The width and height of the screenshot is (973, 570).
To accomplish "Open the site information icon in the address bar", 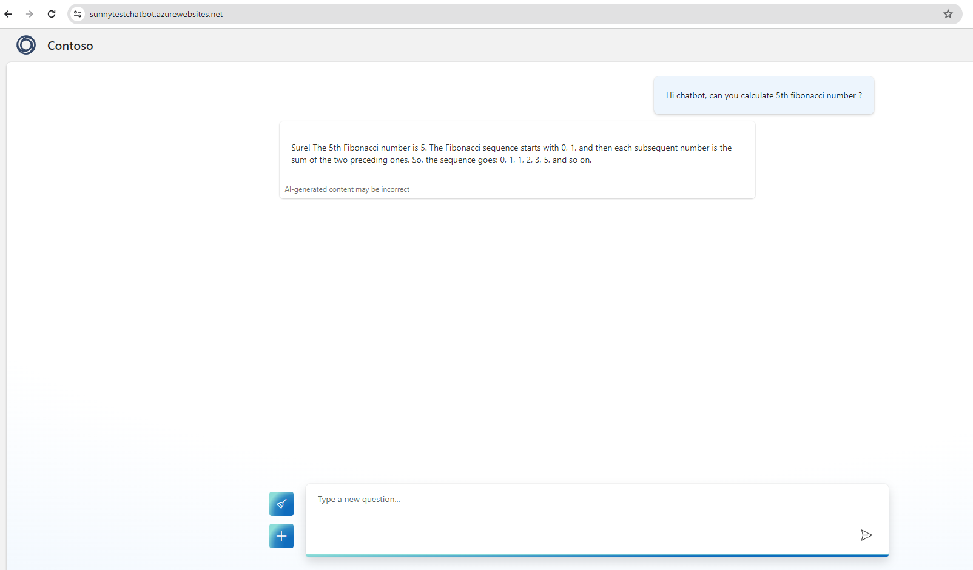I will [77, 13].
